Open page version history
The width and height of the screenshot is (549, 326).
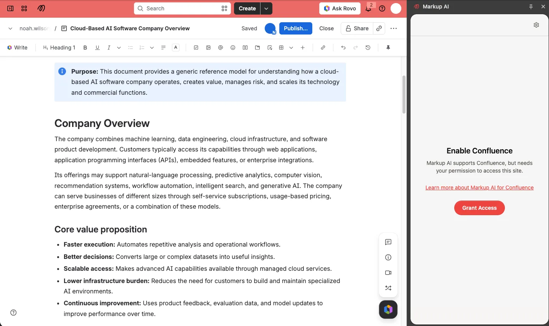pos(368,48)
